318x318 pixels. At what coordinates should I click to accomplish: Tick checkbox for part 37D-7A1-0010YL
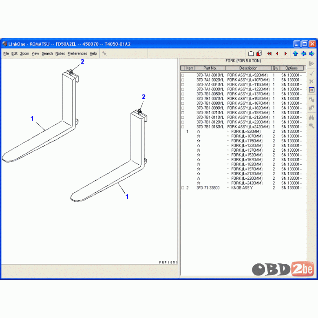pos(183,75)
